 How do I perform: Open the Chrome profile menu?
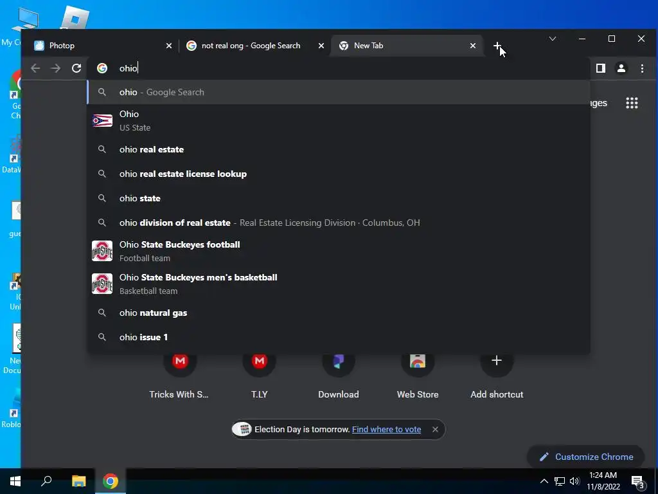point(621,68)
